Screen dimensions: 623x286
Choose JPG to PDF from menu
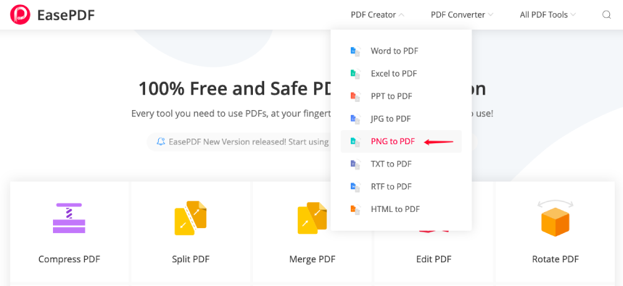[x=390, y=119]
